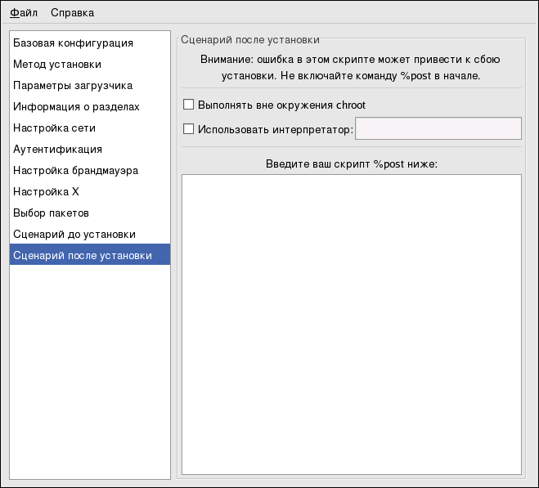This screenshot has height=488, width=539.
Task: Open the Аутентификация section
Action: [57, 149]
